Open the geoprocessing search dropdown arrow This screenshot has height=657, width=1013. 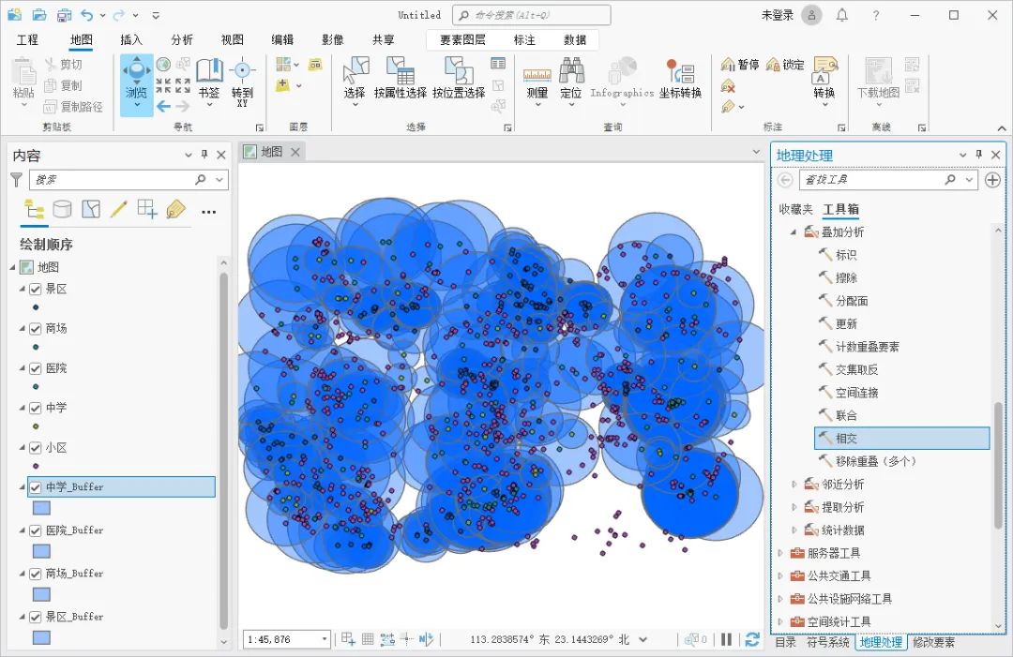pyautogui.click(x=969, y=180)
